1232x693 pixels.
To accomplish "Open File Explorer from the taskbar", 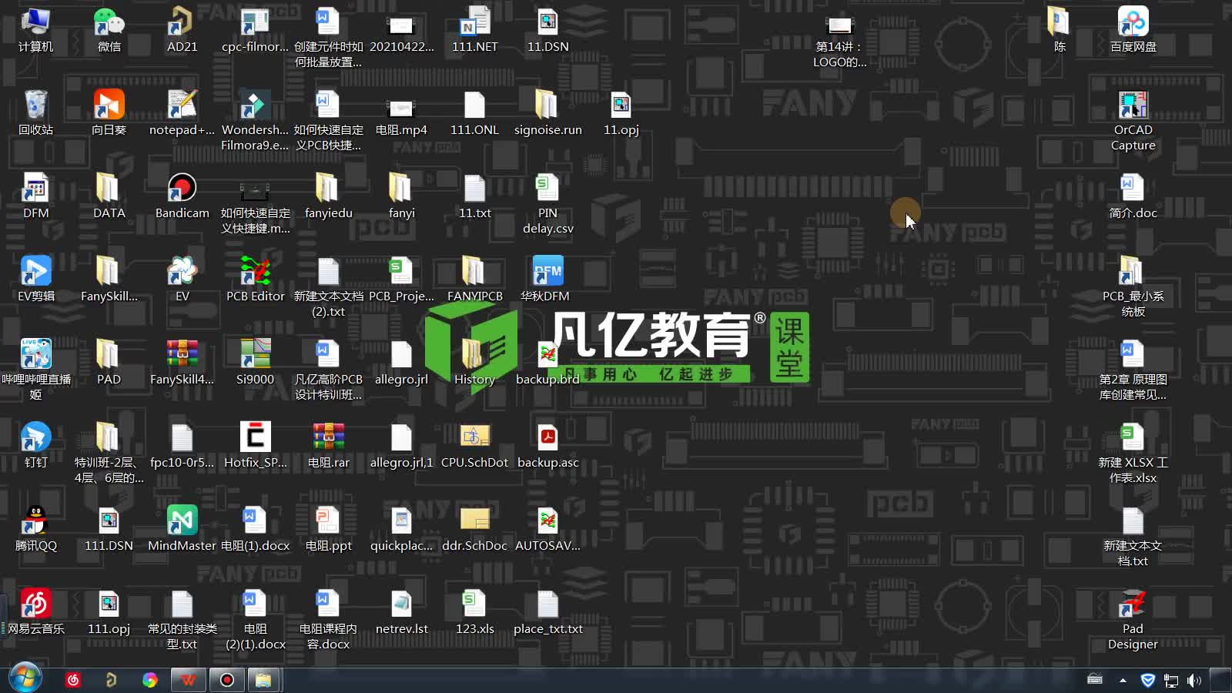I will [x=263, y=680].
